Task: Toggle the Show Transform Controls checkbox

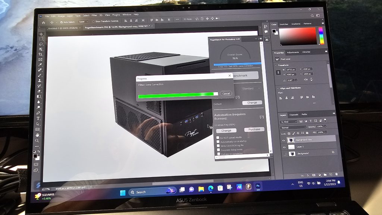Action: (93, 21)
